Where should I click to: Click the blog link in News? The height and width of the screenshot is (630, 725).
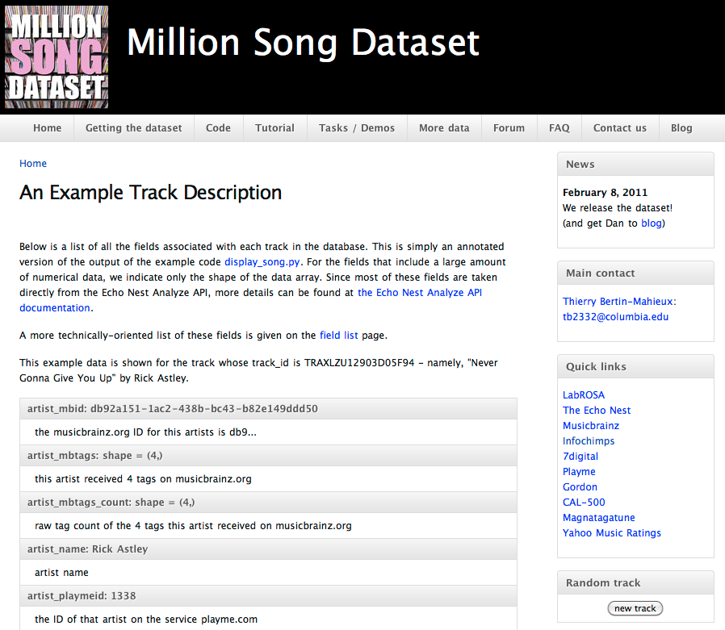(651, 223)
